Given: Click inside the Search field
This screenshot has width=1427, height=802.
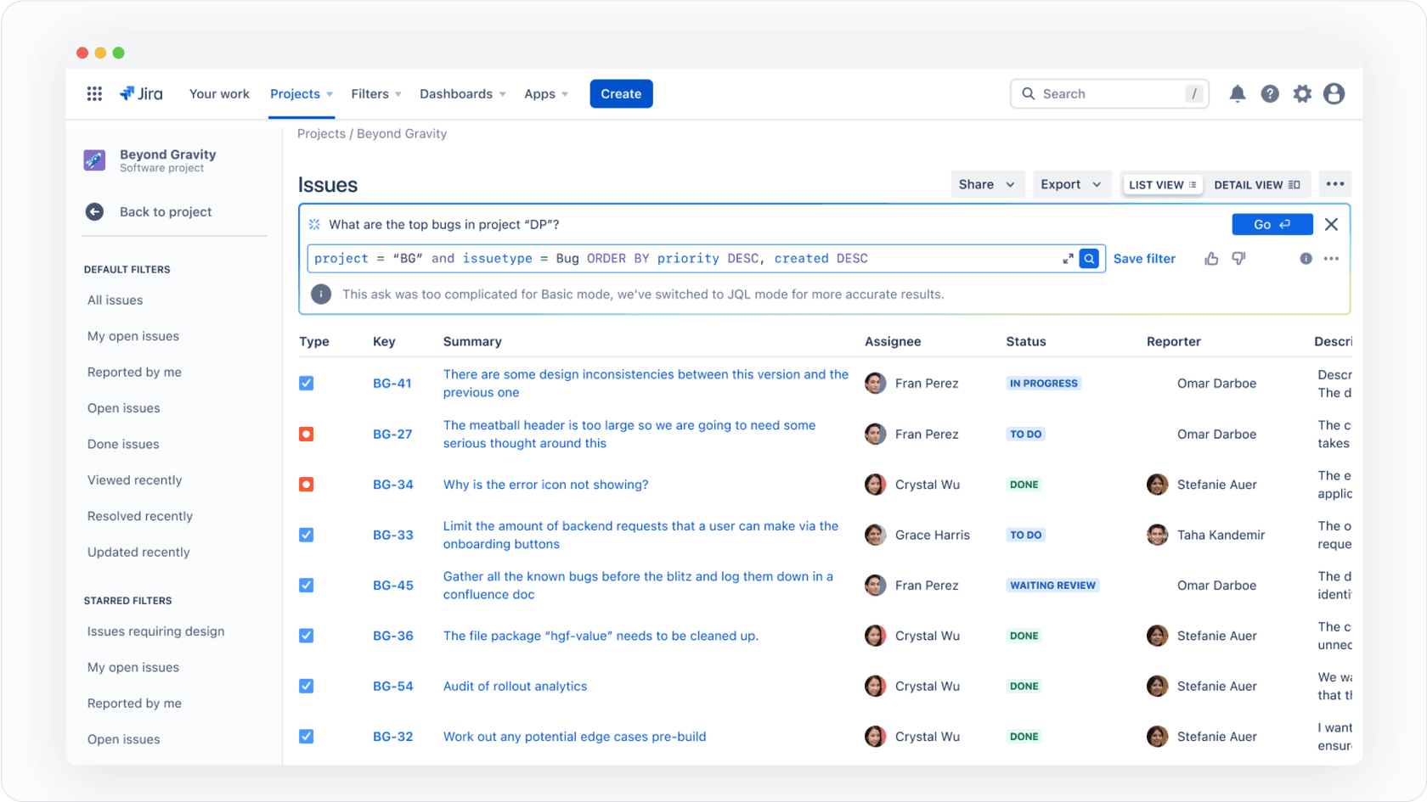Looking at the screenshot, I should (1104, 93).
